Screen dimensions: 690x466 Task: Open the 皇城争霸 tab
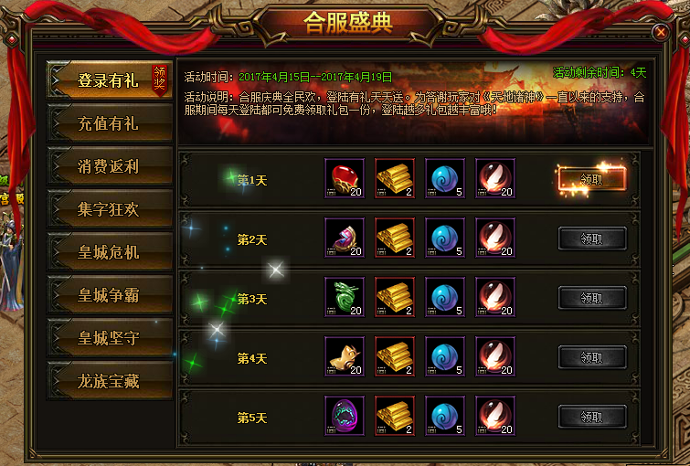[x=110, y=295]
